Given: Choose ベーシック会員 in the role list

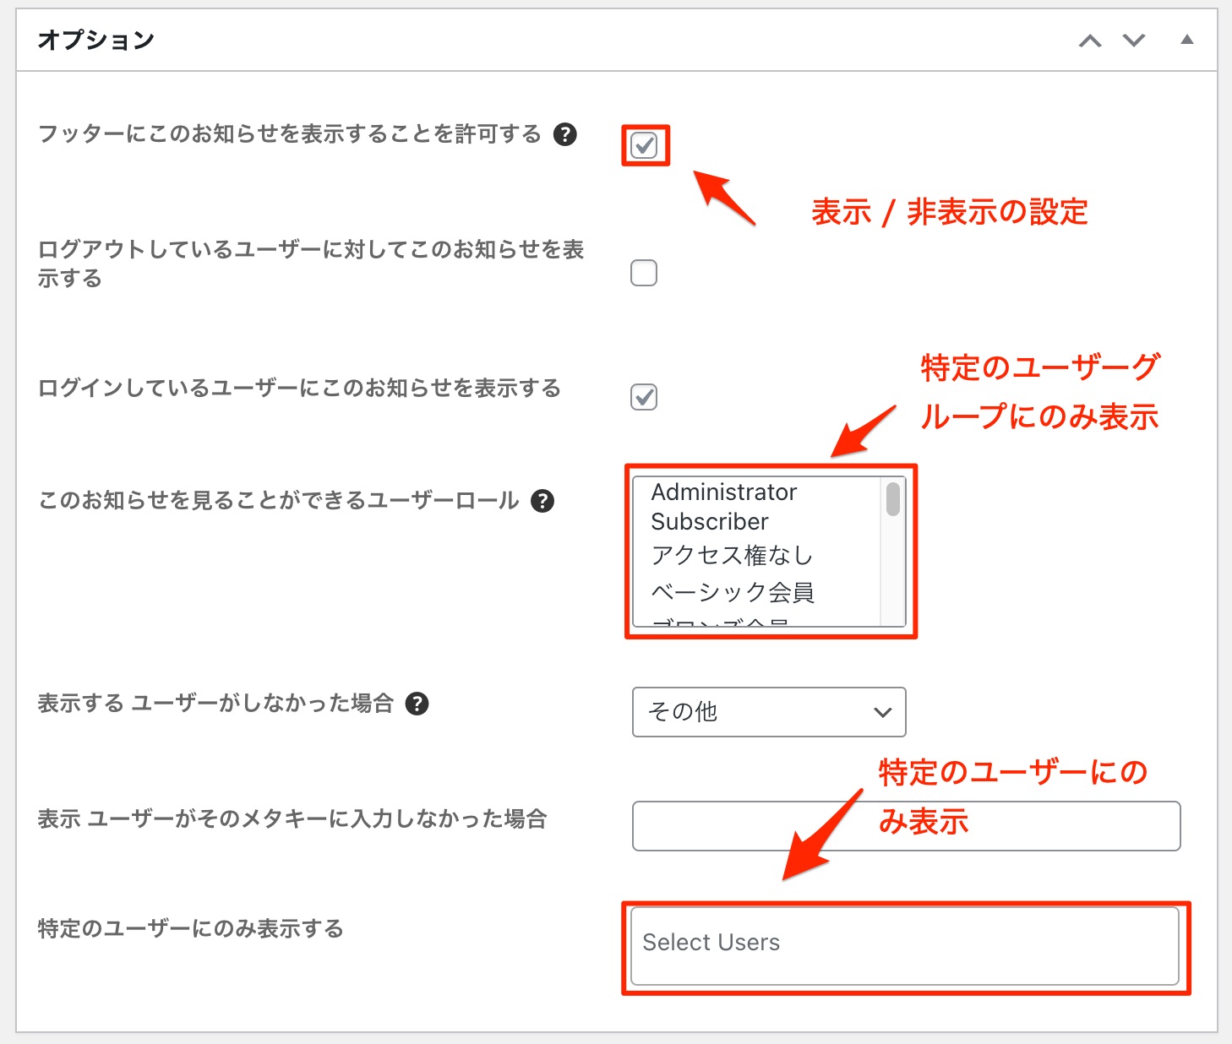Looking at the screenshot, I should (x=732, y=592).
